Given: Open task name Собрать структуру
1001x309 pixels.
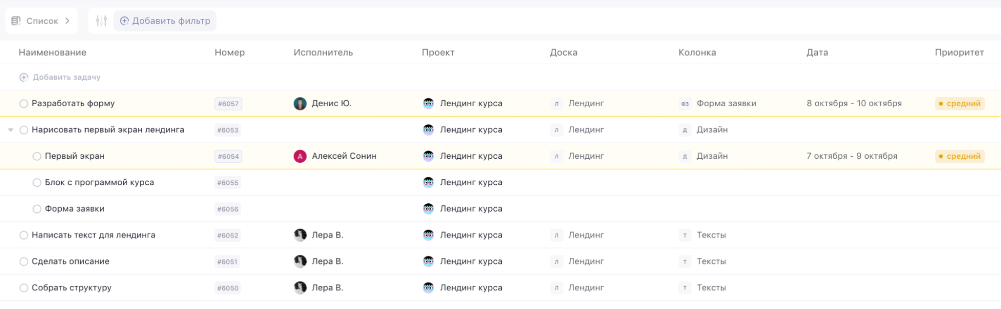Looking at the screenshot, I should coord(72,287).
